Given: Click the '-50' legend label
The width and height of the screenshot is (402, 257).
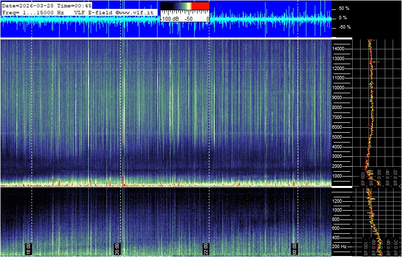Looking at the screenshot, I should pyautogui.click(x=189, y=19).
